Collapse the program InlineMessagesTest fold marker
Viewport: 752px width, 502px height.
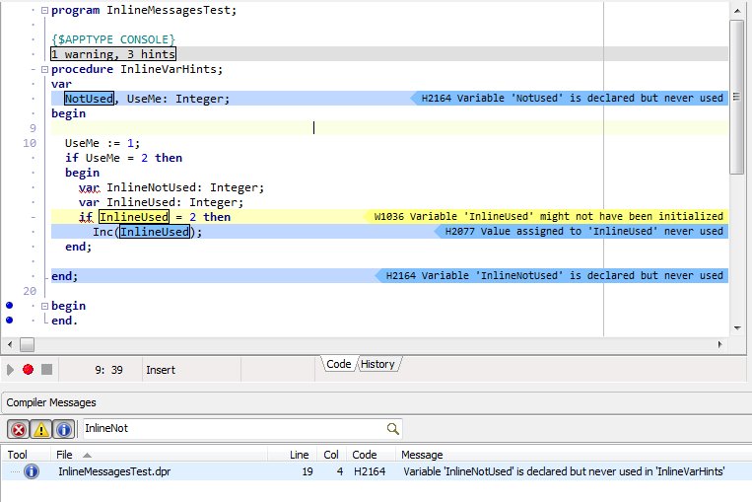[x=44, y=10]
